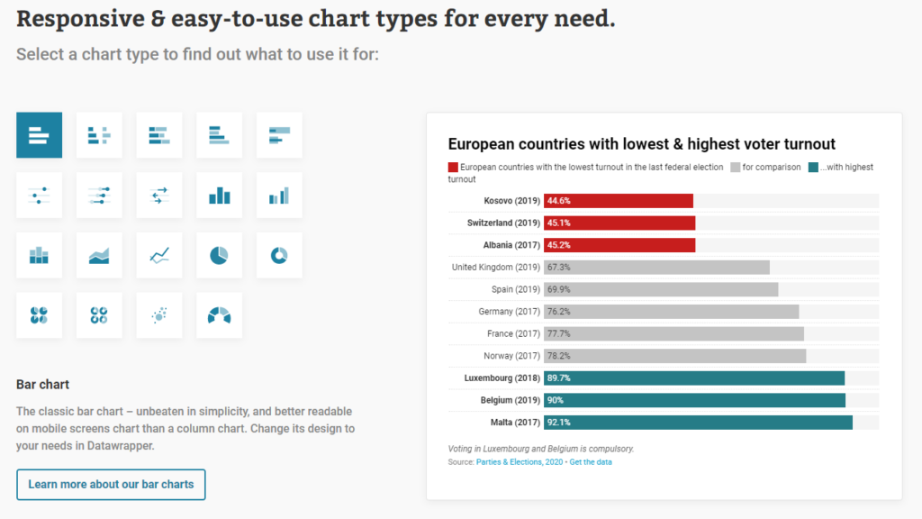Select the scatter plot chart icon

[x=159, y=315]
